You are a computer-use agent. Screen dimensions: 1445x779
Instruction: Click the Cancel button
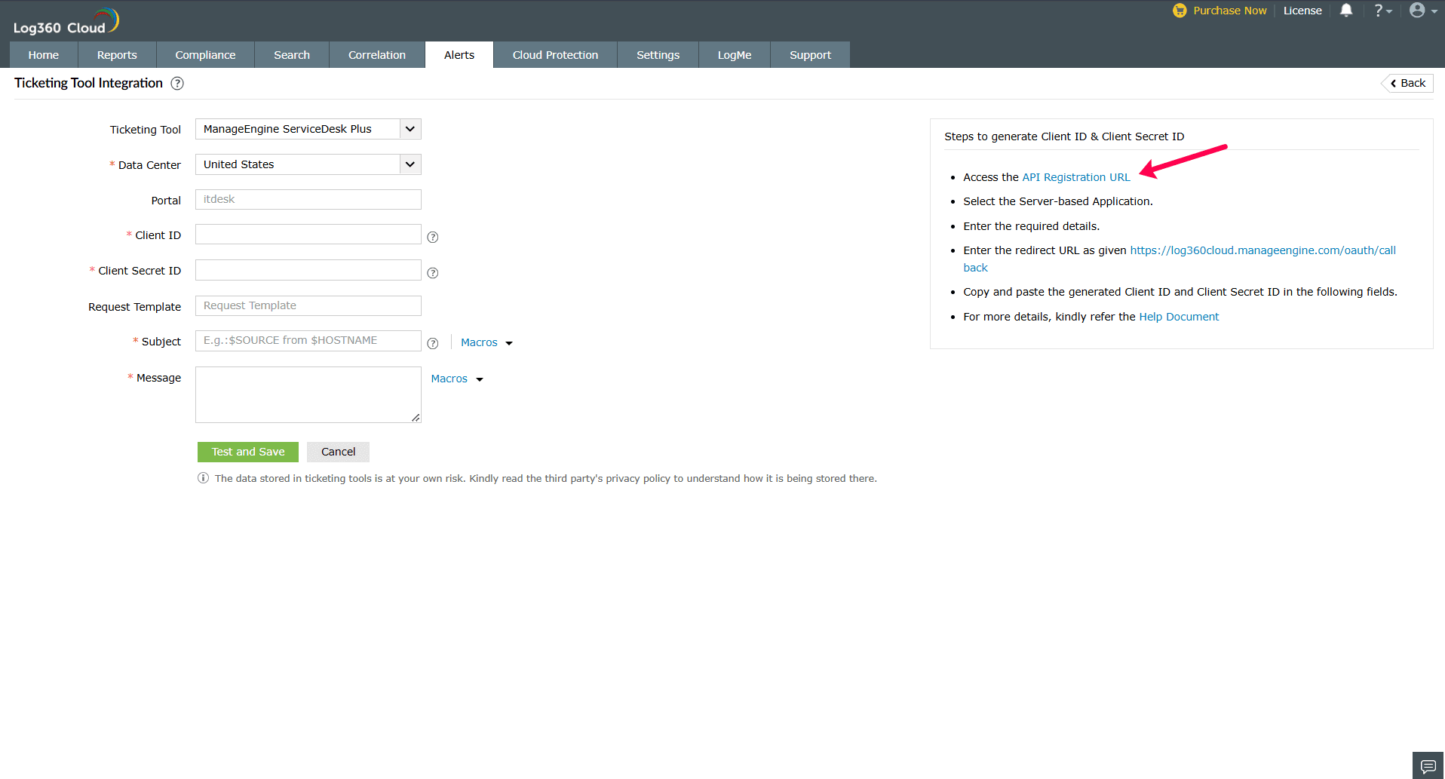[338, 452]
